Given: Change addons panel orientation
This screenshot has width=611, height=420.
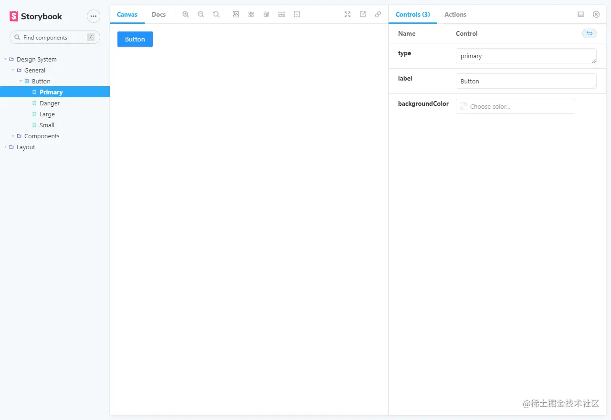Looking at the screenshot, I should coord(581,14).
